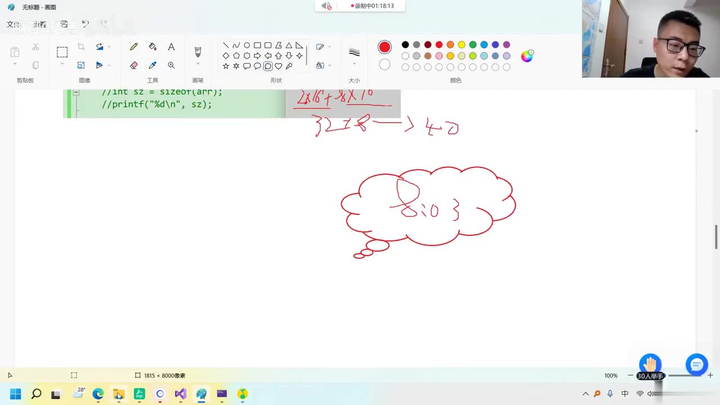Choose the Curve shape
The width and height of the screenshot is (720, 405).
236,46
